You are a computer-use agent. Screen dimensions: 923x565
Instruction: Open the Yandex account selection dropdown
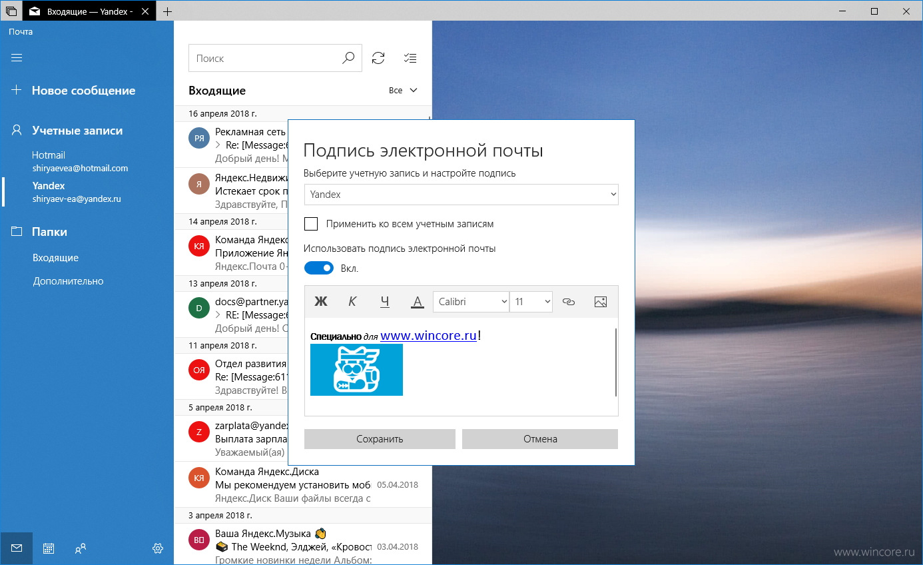(461, 195)
